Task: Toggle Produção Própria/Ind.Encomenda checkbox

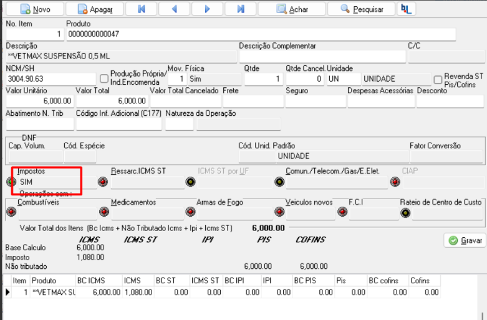Action: coord(104,78)
